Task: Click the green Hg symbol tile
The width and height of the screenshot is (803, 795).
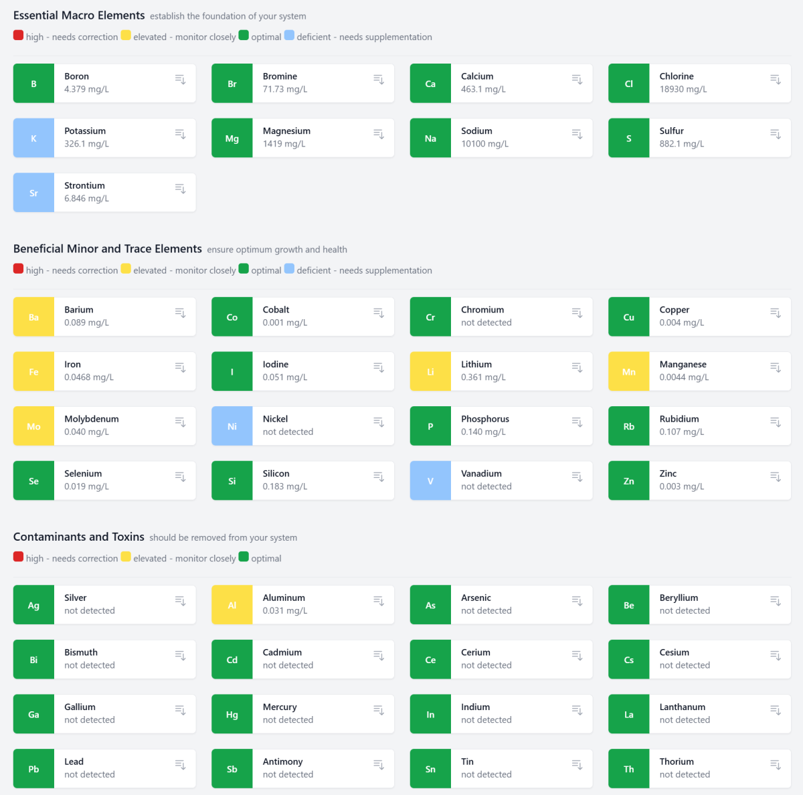Action: [x=232, y=715]
